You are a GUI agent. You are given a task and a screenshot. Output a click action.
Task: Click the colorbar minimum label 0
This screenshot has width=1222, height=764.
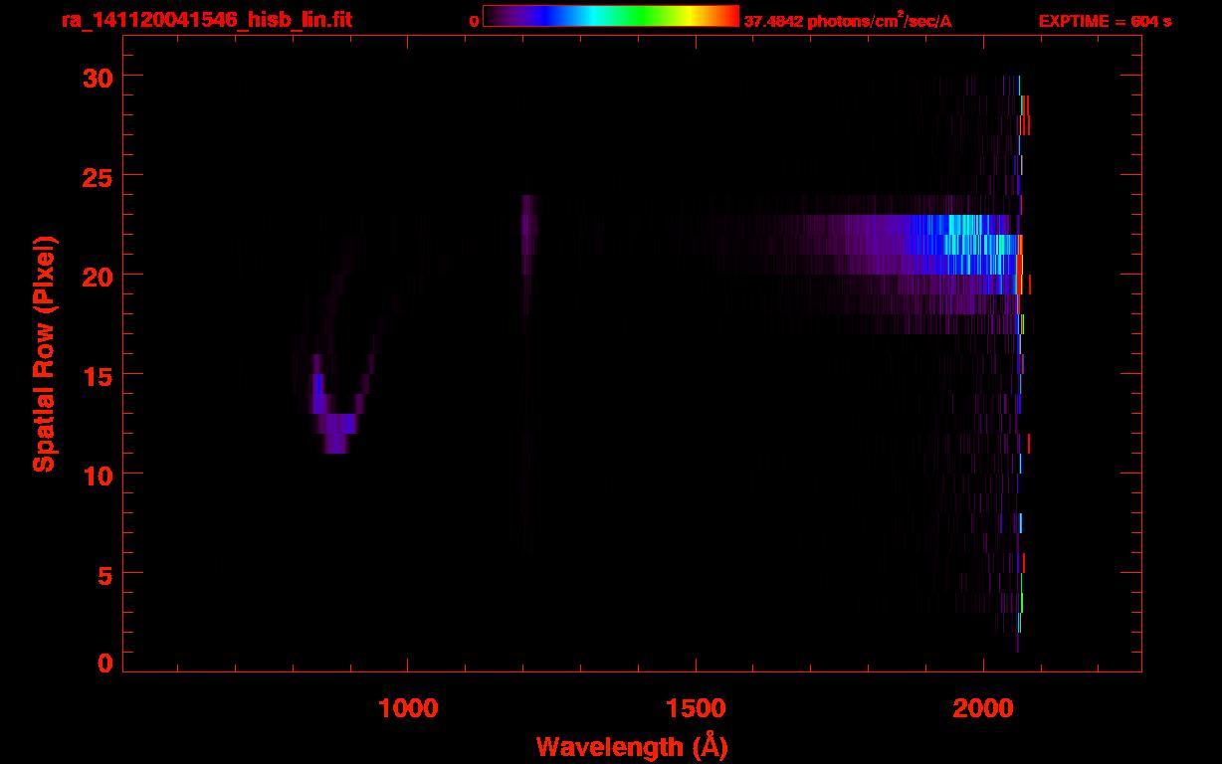coord(475,21)
